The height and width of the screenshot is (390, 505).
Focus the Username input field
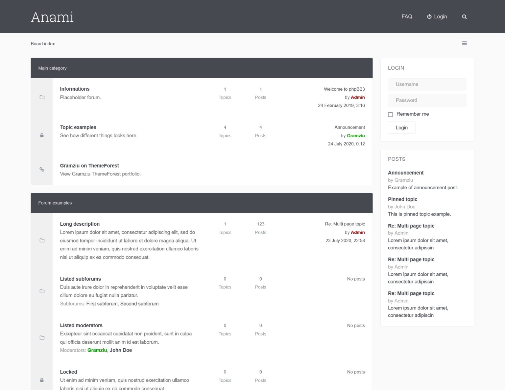point(427,84)
